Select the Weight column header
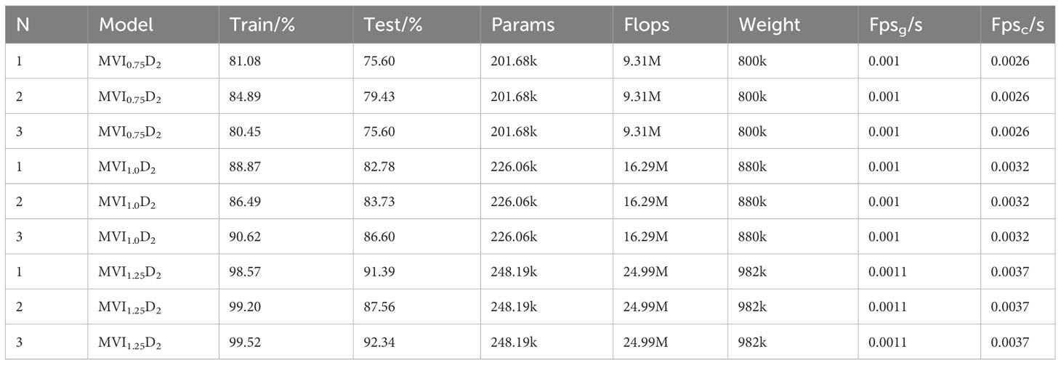The image size is (1061, 365). [793, 25]
